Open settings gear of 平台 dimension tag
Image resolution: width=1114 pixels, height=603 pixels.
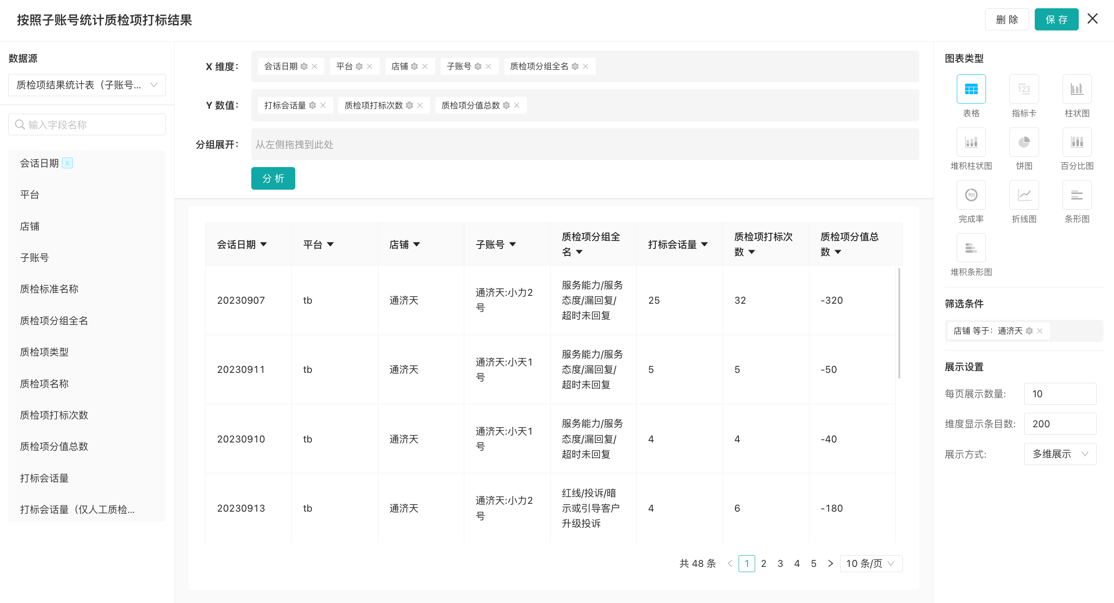pyautogui.click(x=359, y=67)
